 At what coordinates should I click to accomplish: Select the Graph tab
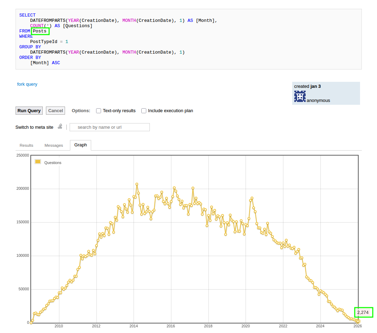coord(81,145)
